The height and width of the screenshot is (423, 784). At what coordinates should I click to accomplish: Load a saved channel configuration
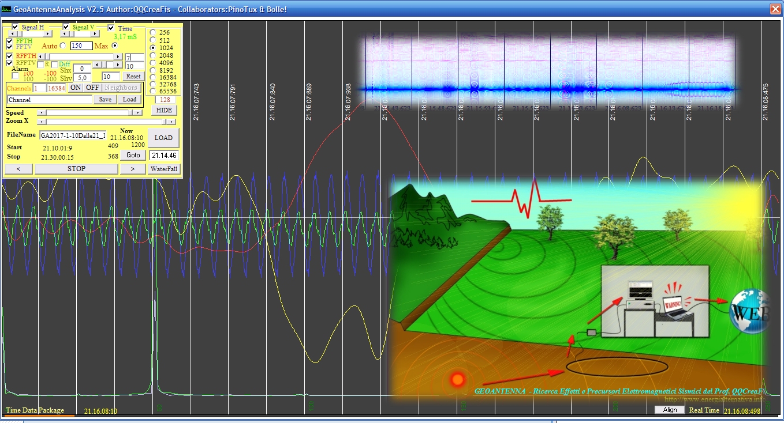129,99
